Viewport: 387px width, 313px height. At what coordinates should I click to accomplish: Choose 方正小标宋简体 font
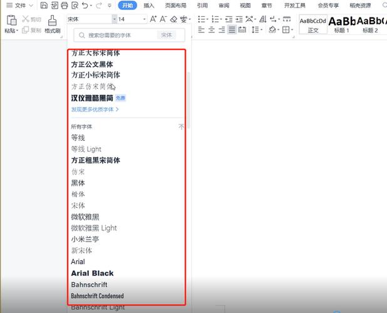96,75
